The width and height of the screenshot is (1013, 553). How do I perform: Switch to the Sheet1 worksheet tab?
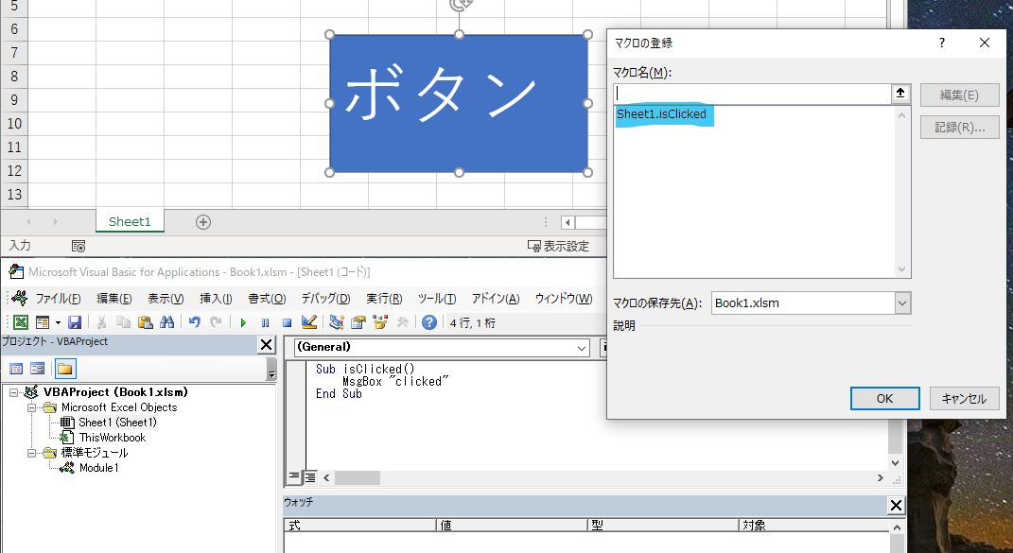(x=130, y=221)
